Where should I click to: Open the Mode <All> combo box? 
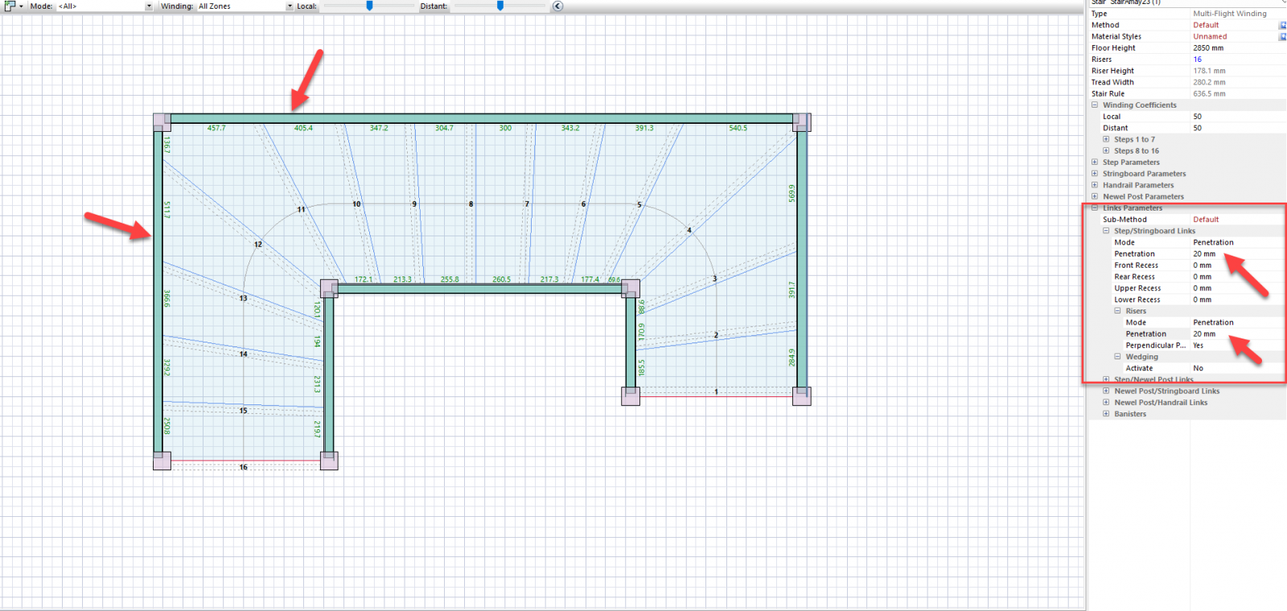pos(105,6)
